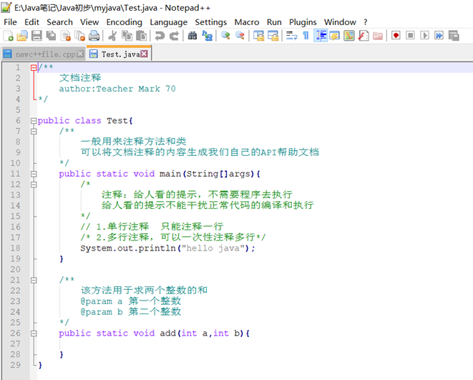Play back the recorded macro
Viewport: 473px width, 380px height.
pyautogui.click(x=424, y=36)
